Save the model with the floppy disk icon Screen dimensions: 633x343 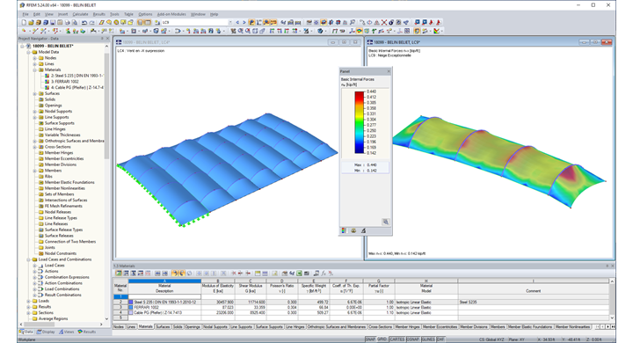click(x=53, y=23)
